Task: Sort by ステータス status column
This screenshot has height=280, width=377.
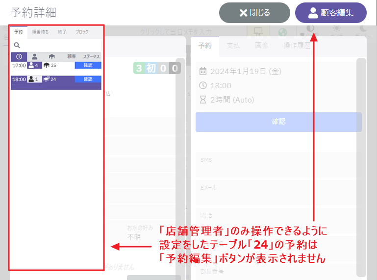Action: 91,56
